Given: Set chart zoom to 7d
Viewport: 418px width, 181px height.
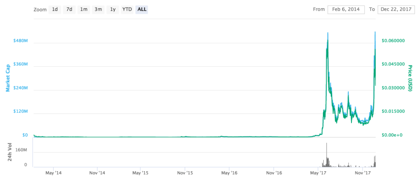Looking at the screenshot, I should coord(69,10).
